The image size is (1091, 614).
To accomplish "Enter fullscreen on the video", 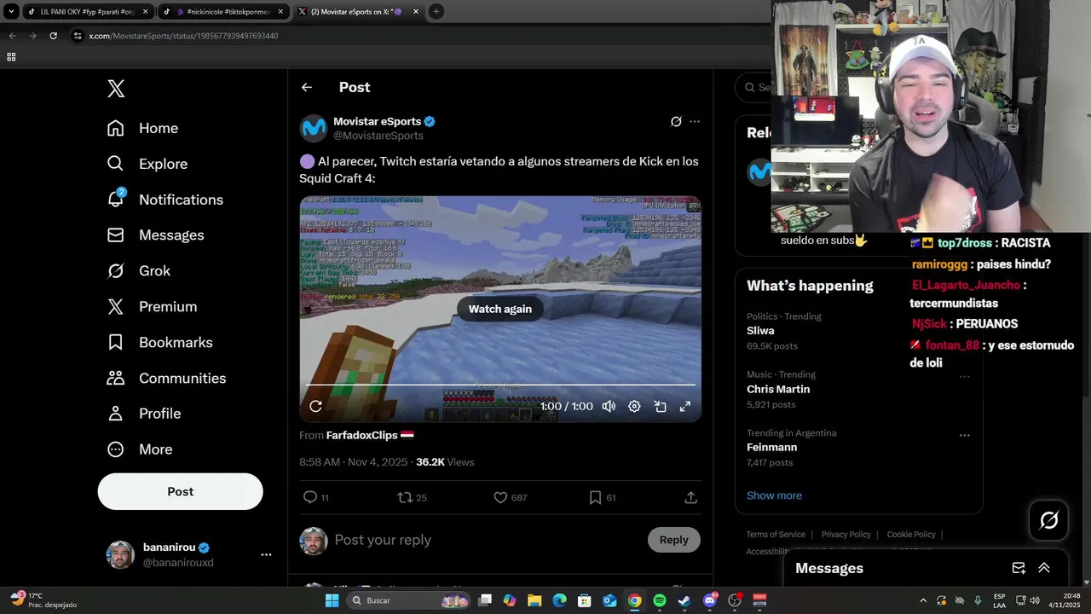I will click(x=684, y=407).
